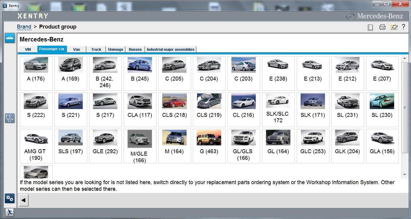Click the notes pencil icon in header
Image resolution: width=411 pixels, height=219 pixels.
[394, 27]
